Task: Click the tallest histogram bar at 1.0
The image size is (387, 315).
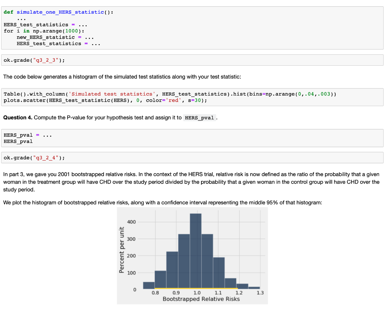Action: click(196, 251)
